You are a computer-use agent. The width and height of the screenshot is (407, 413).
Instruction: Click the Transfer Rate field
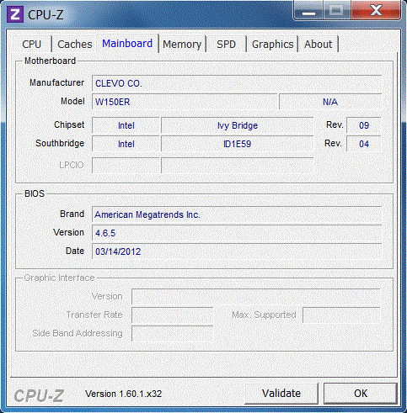[173, 315]
